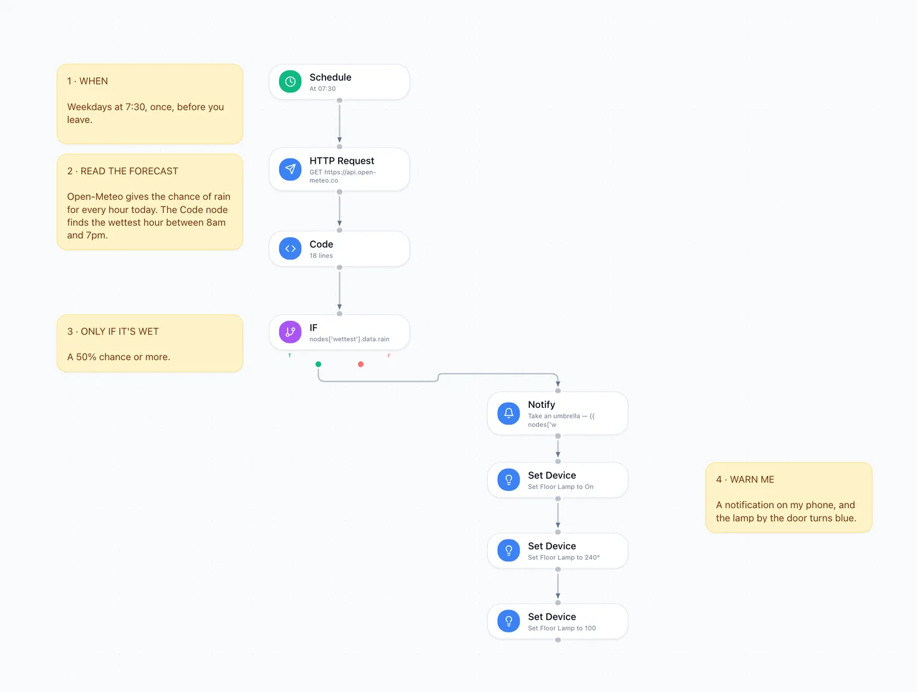Click bulb icon beside 'Set Floor Lamp to 240°'
This screenshot has width=917, height=692.
point(509,551)
